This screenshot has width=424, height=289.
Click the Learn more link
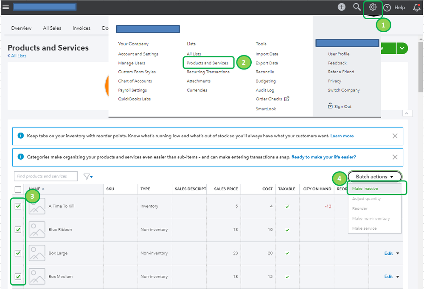coord(342,136)
